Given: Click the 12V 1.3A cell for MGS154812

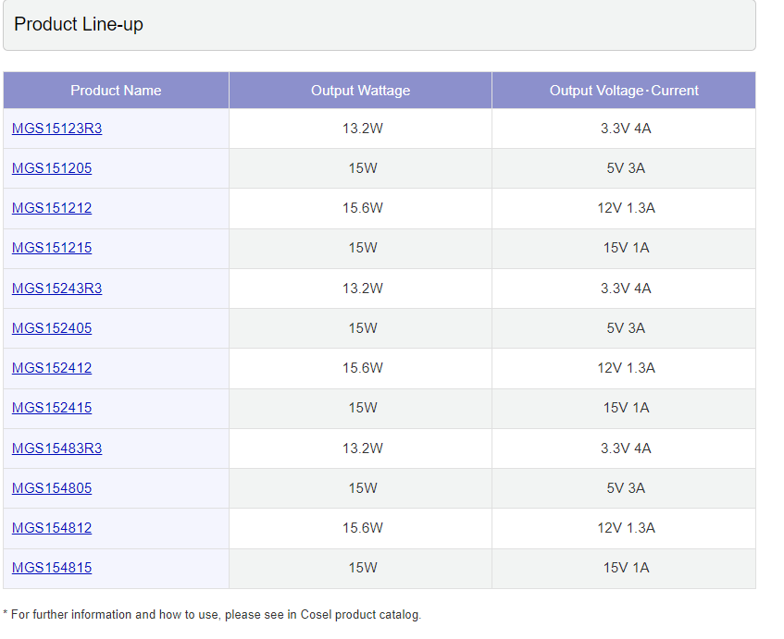Looking at the screenshot, I should point(626,528).
